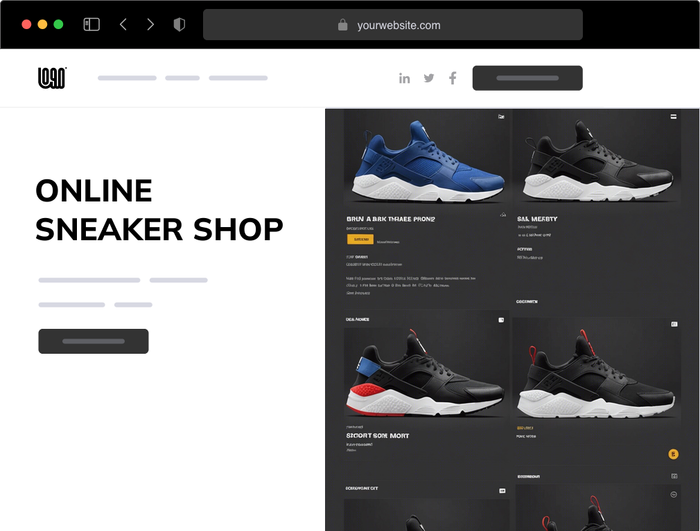Viewport: 700px width, 531px height.
Task: Open the Twitter bird icon link
Action: pos(428,78)
